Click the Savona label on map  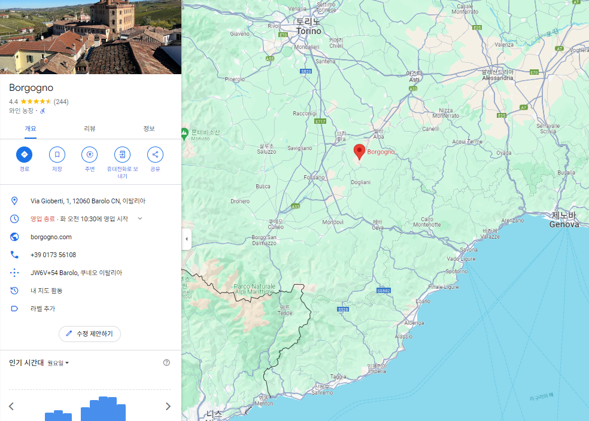click(x=469, y=249)
